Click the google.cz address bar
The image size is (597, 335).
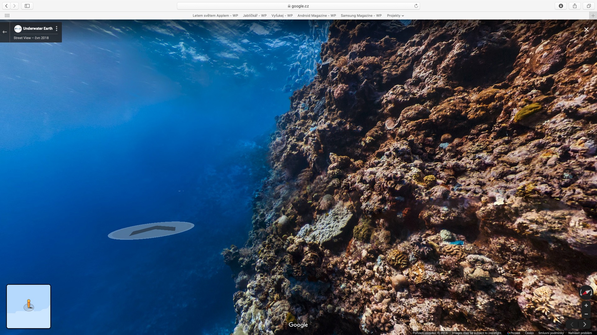tap(298, 6)
